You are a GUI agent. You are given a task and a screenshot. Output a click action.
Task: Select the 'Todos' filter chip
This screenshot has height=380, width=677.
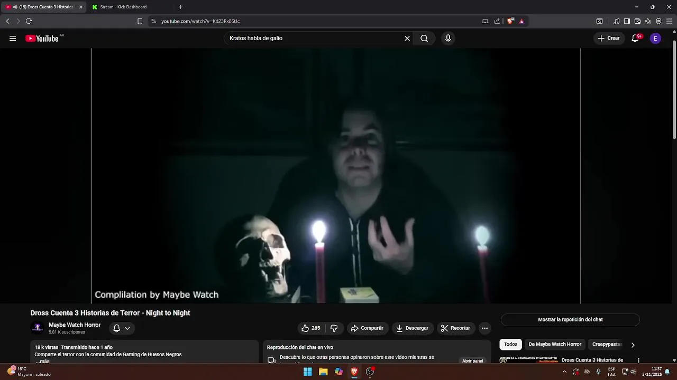point(510,344)
